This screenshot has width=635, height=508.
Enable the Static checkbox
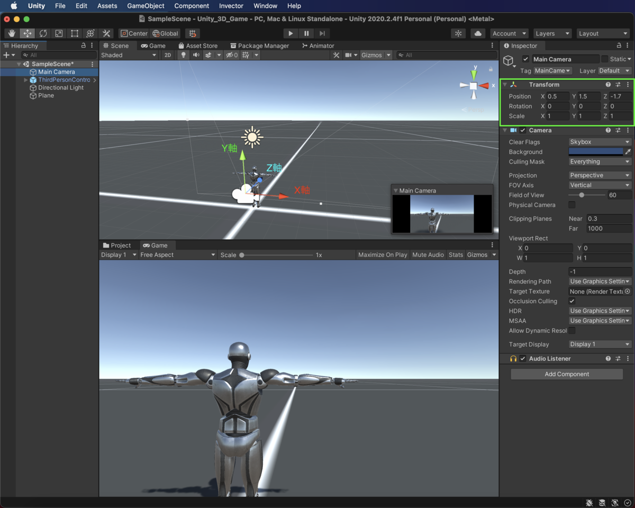click(605, 59)
